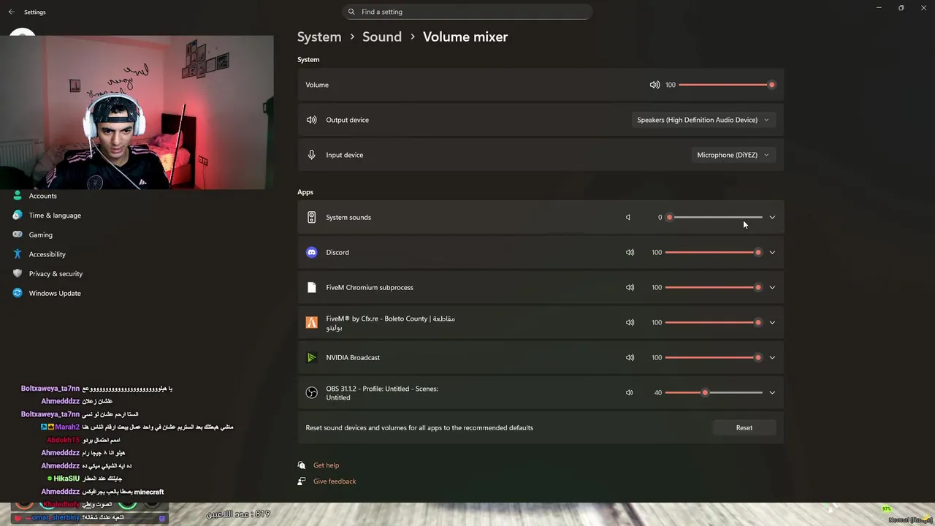The height and width of the screenshot is (526, 935).
Task: Expand FiveM Chromium subprocess chevron
Action: [772, 287]
